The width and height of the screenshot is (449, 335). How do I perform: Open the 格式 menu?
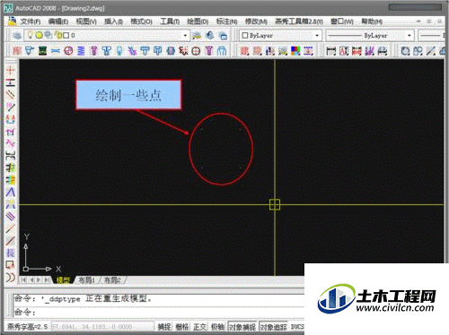[142, 21]
